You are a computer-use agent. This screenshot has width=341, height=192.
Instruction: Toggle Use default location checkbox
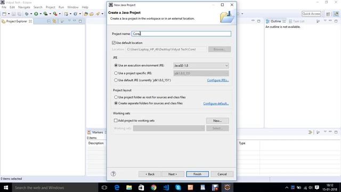coord(113,43)
